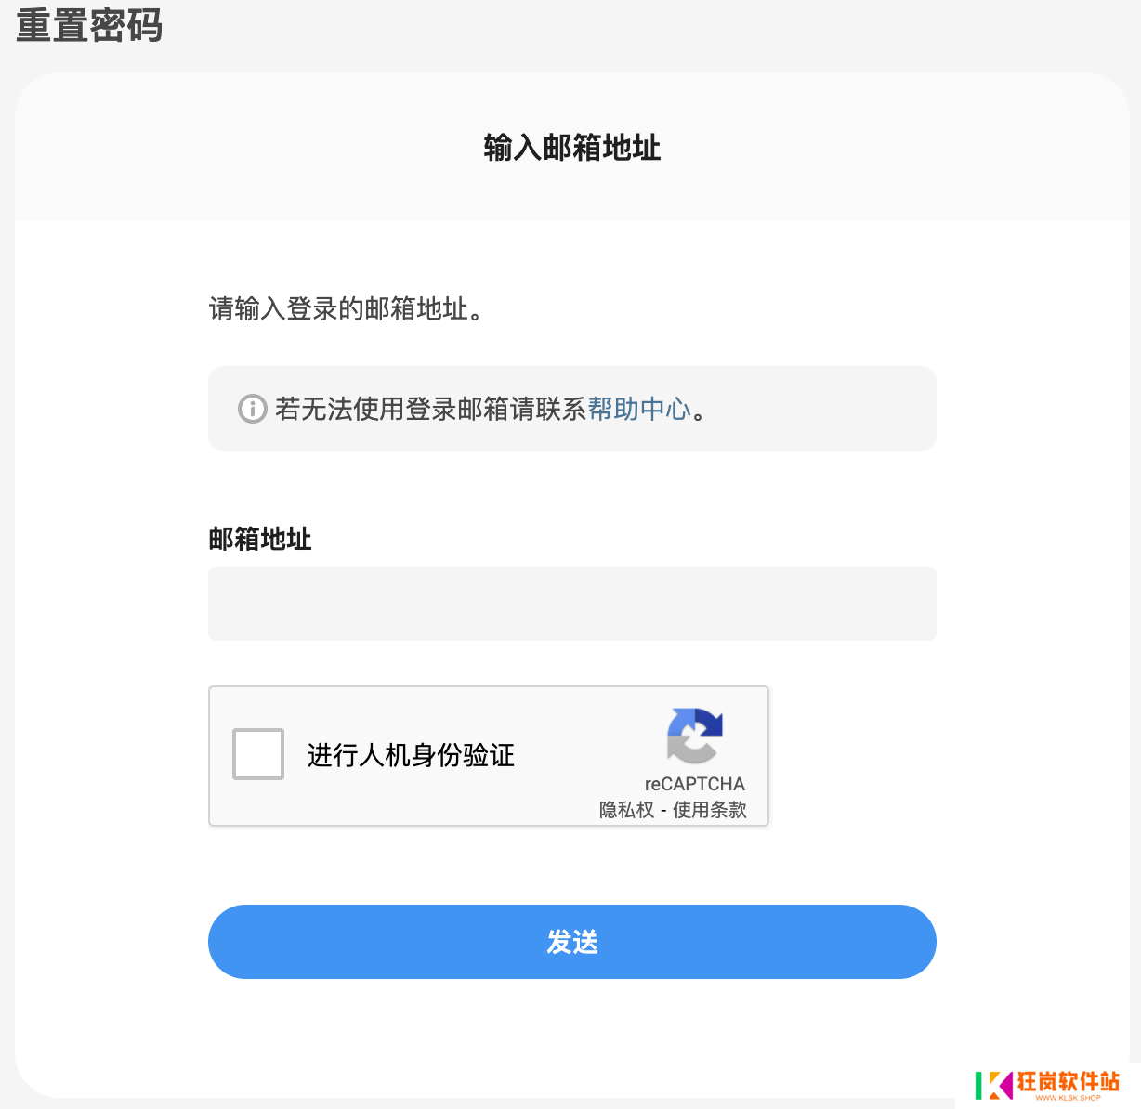Click the hyphen between 隐私权 and 使用条款
This screenshot has height=1109, width=1141.
pos(663,811)
